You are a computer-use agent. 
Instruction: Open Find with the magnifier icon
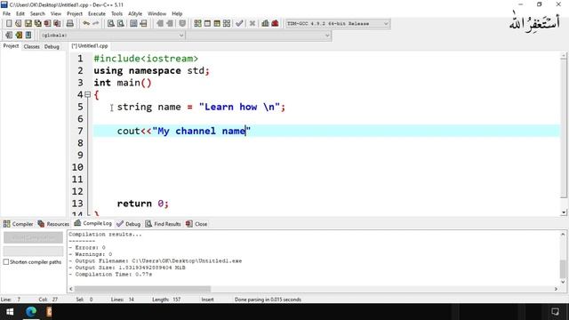point(110,24)
